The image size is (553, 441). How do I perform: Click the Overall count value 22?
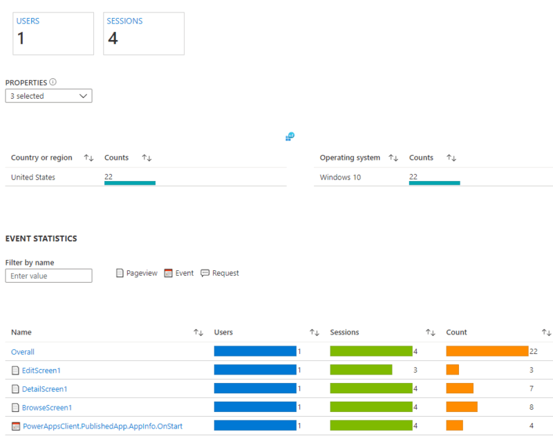(533, 351)
